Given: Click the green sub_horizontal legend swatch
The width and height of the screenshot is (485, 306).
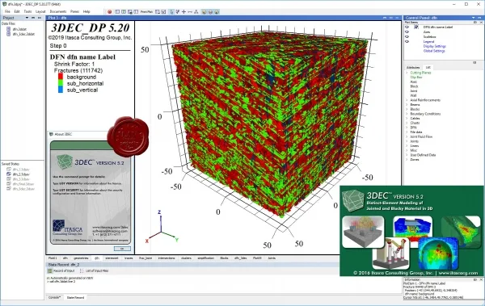Looking at the screenshot, I should [61, 83].
